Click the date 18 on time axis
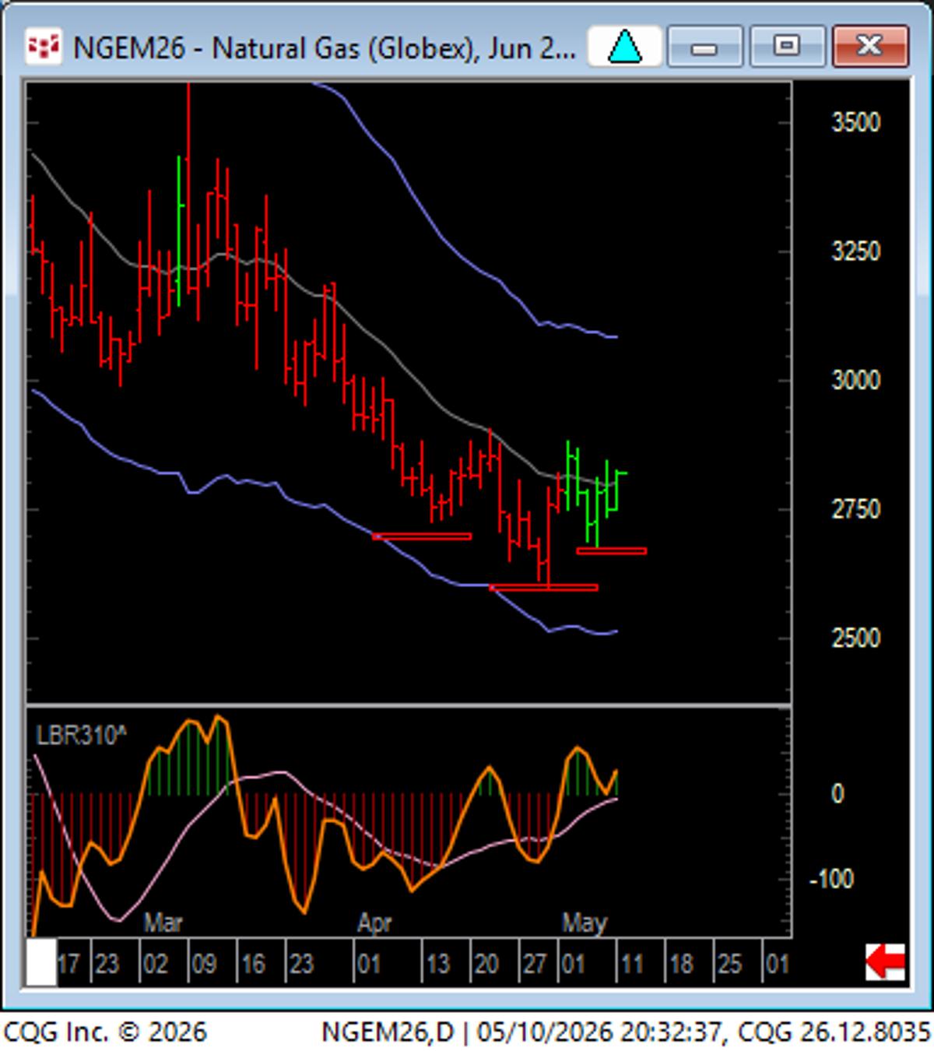This screenshot has width=934, height=1051. click(681, 965)
